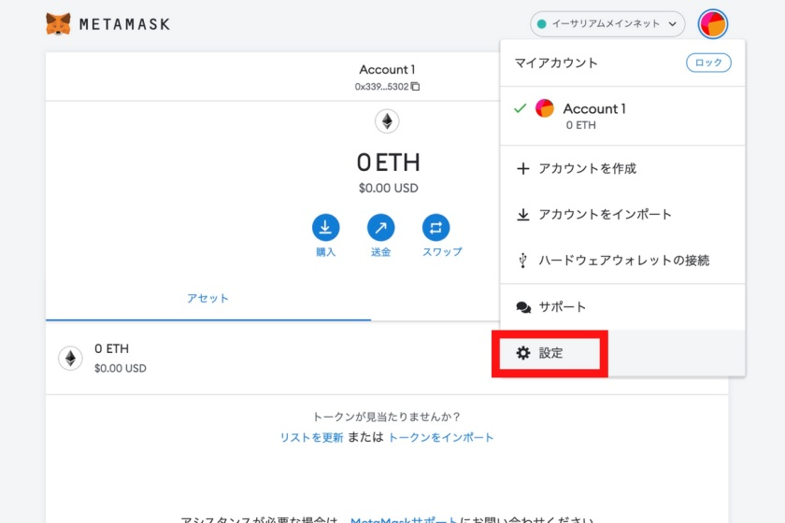Viewport: 785px width, 523px height.
Task: Switch to the アセット tab
Action: [x=207, y=298]
